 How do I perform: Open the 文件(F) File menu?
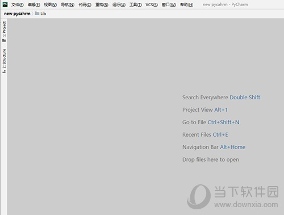point(18,5)
